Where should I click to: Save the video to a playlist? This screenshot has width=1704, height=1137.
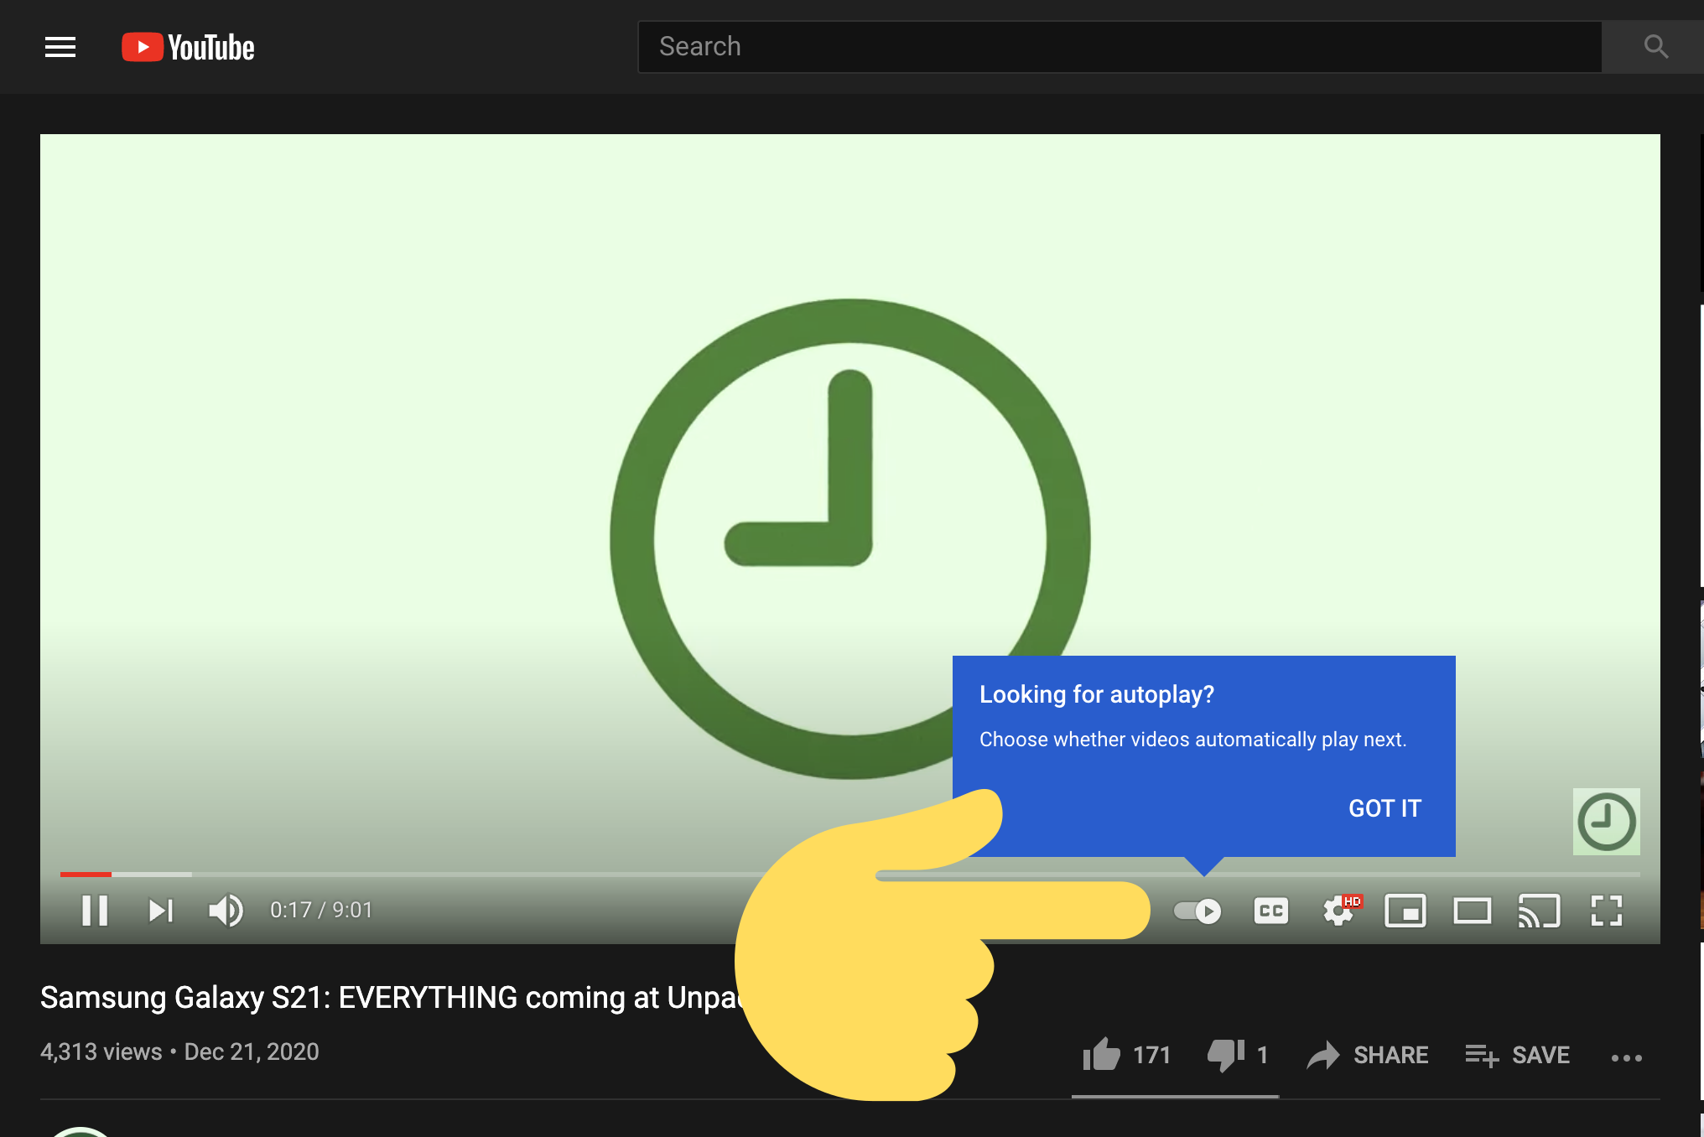pyautogui.click(x=1518, y=1055)
